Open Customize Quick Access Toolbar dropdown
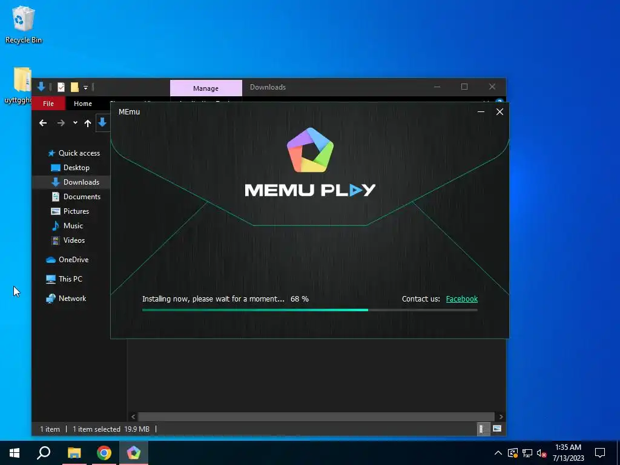This screenshot has height=465, width=620. pos(85,87)
